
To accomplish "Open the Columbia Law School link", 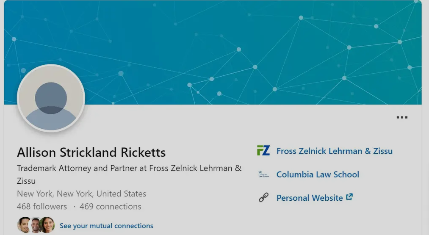I will [318, 174].
